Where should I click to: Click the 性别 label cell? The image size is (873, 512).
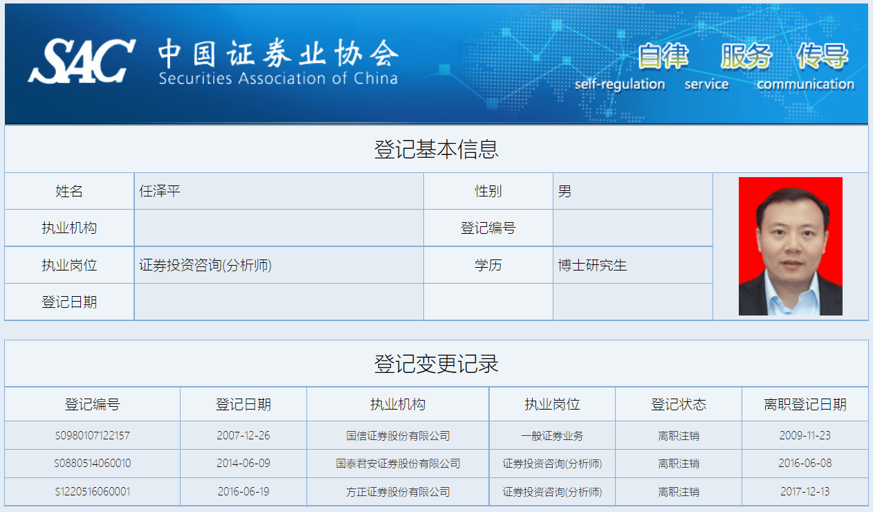coord(488,191)
